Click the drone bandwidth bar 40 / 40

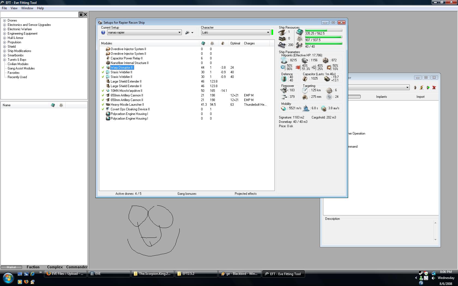pos(324,44)
